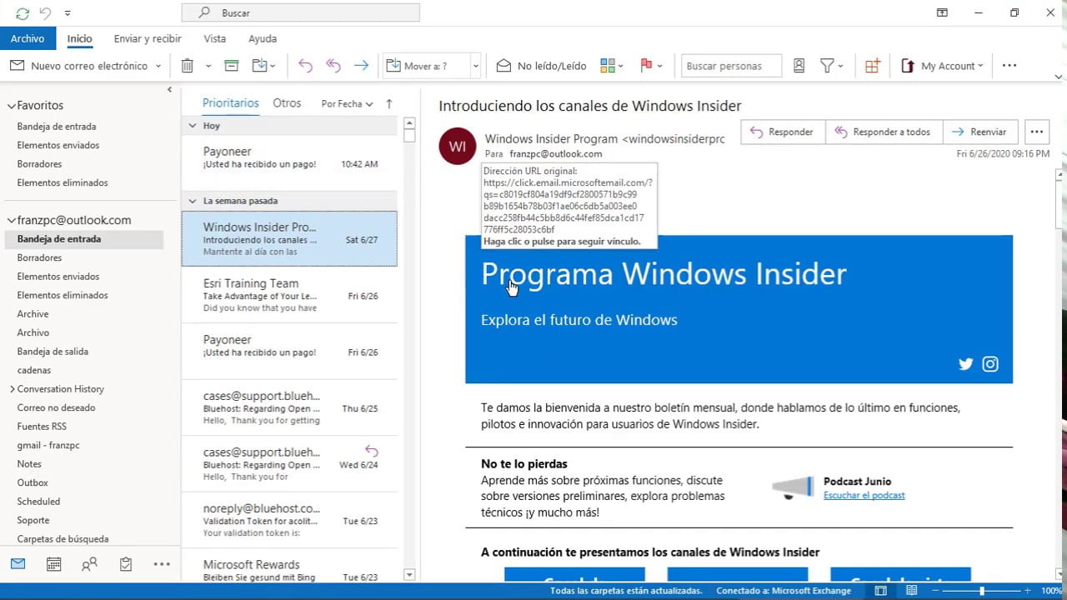Screen dimensions: 1067x600
Task: Open the Esri Training Team email
Action: 289,295
